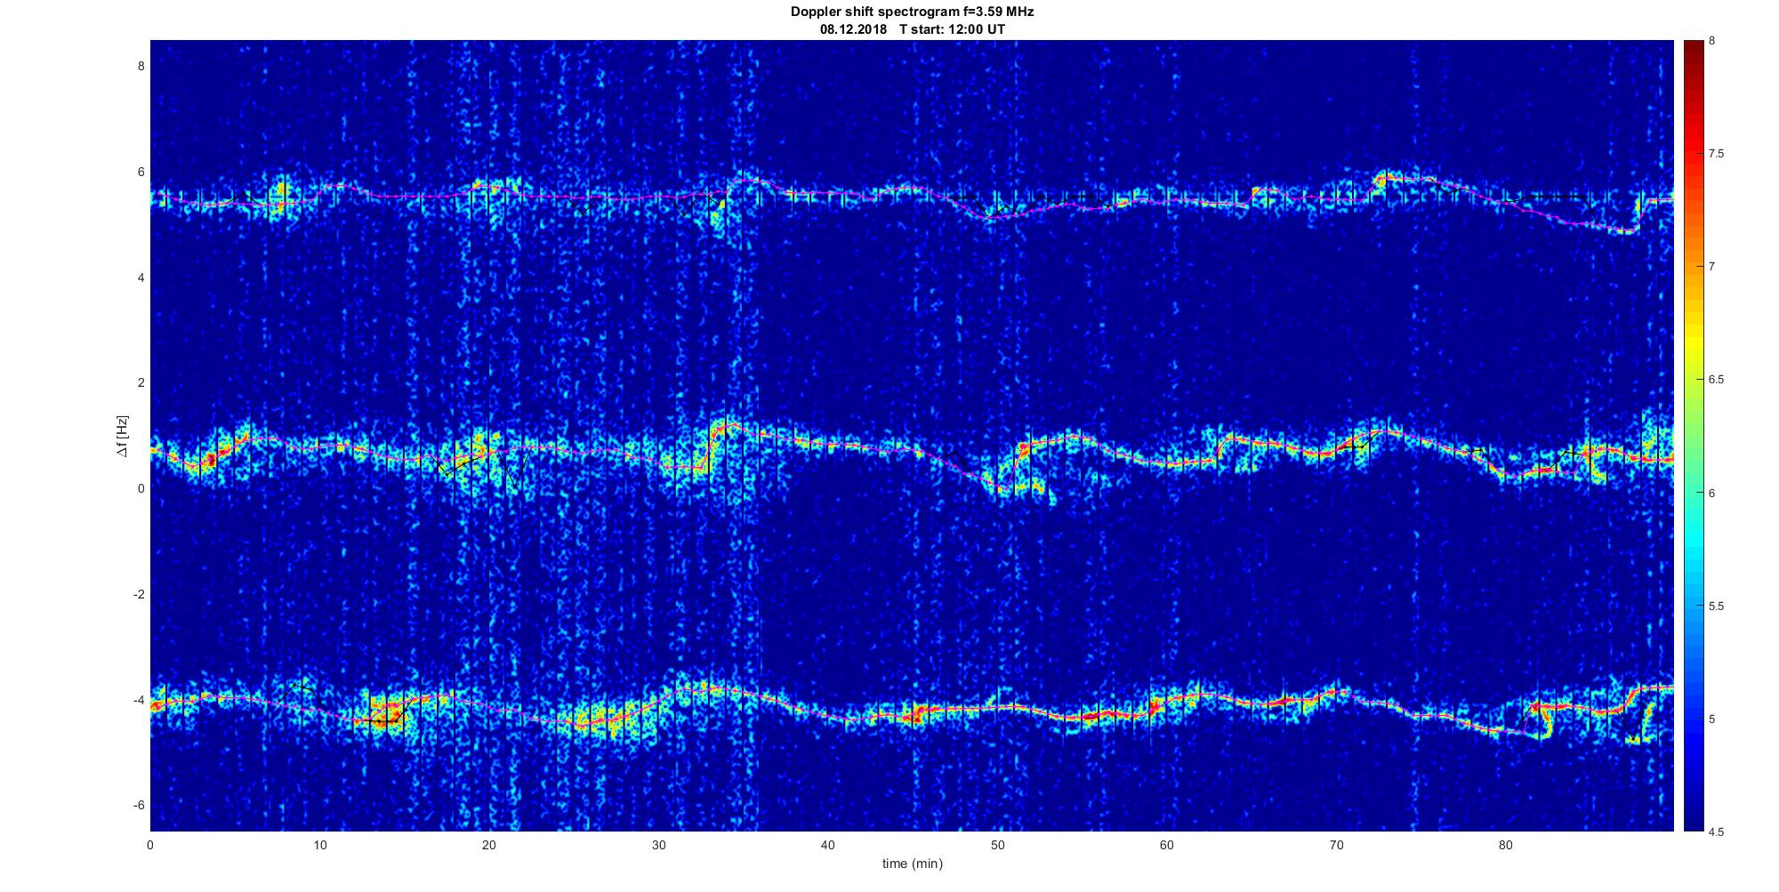This screenshot has height=892, width=1779.
Task: Click the x-axis label 'time (min)'
Action: tap(912, 864)
